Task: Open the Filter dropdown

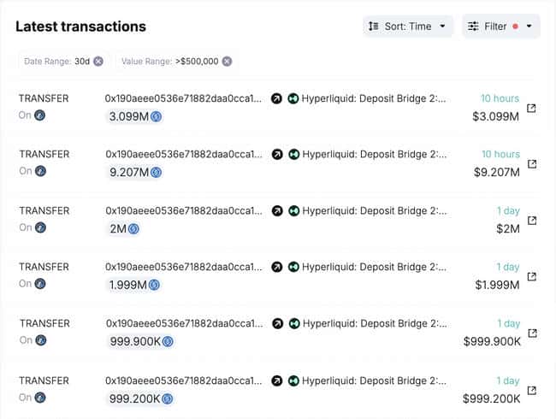Action: 500,27
